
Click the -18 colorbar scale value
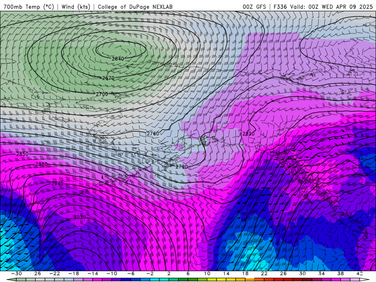point(74,274)
